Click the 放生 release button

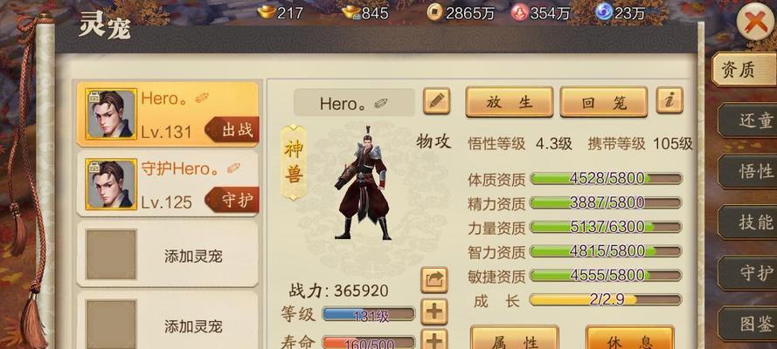tap(510, 102)
